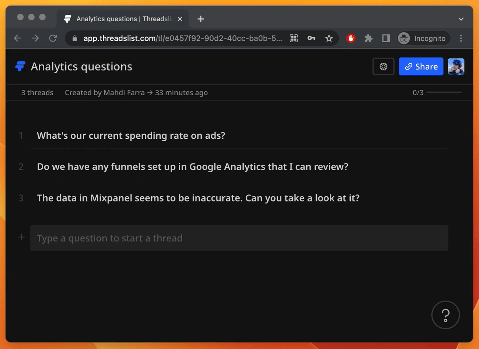Open the help question mark button
This screenshot has height=349, width=479.
pyautogui.click(x=445, y=315)
